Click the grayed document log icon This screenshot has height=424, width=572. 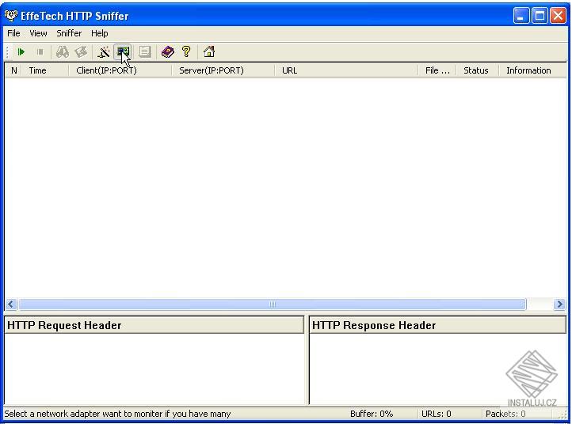tap(145, 52)
